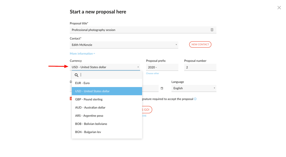The image size is (286, 157).
Task: Choose BGN - Bulgarian lev currency
Action: pyautogui.click(x=107, y=132)
